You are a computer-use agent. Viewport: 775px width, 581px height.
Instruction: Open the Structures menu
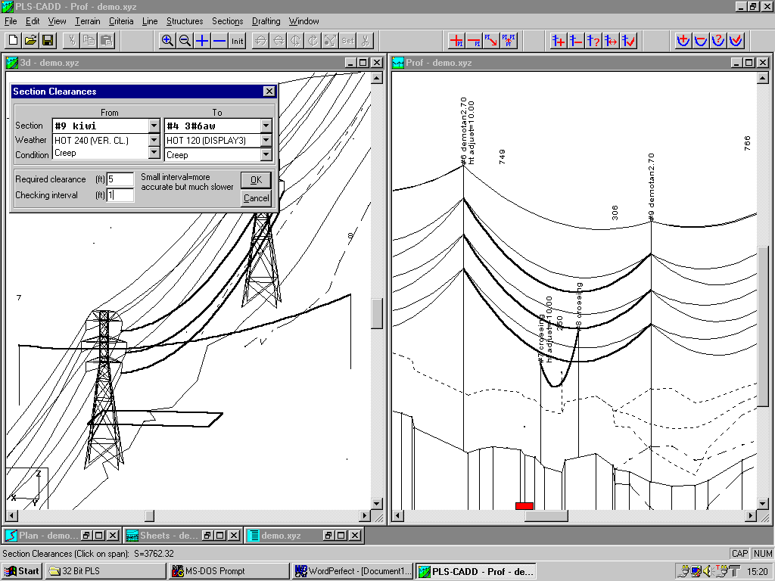click(x=185, y=21)
